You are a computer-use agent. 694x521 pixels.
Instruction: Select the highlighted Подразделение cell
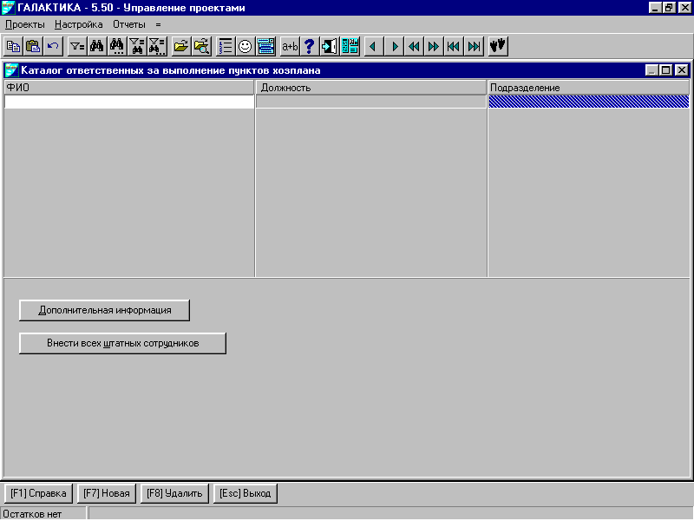[588, 102]
